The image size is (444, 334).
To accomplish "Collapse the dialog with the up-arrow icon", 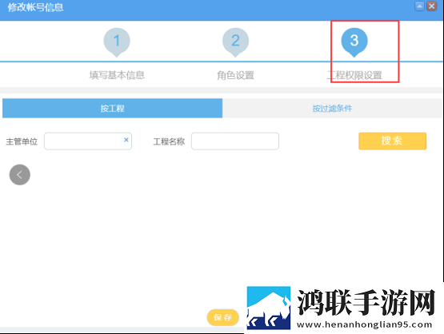I will [419, 6].
